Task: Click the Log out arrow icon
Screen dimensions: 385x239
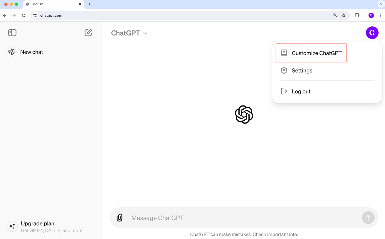Action: point(284,91)
